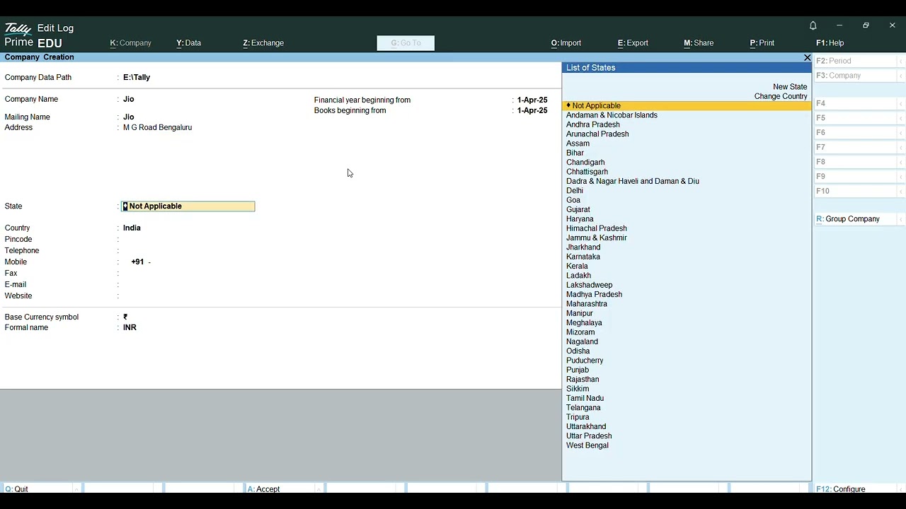Select Jharkhand from state list

tap(583, 247)
